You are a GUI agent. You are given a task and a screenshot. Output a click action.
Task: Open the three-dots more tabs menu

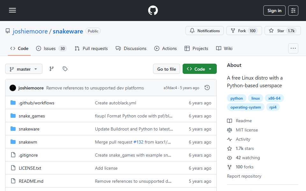[x=293, y=48]
